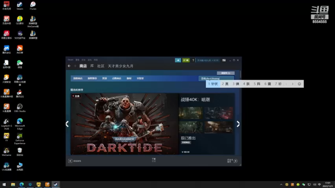The height and width of the screenshot is (188, 335).
Task: Open the 实验室 store nav item
Action: coord(140,79)
